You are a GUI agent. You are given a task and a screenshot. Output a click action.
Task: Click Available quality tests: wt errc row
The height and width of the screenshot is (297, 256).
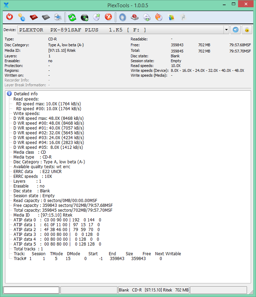42,167
